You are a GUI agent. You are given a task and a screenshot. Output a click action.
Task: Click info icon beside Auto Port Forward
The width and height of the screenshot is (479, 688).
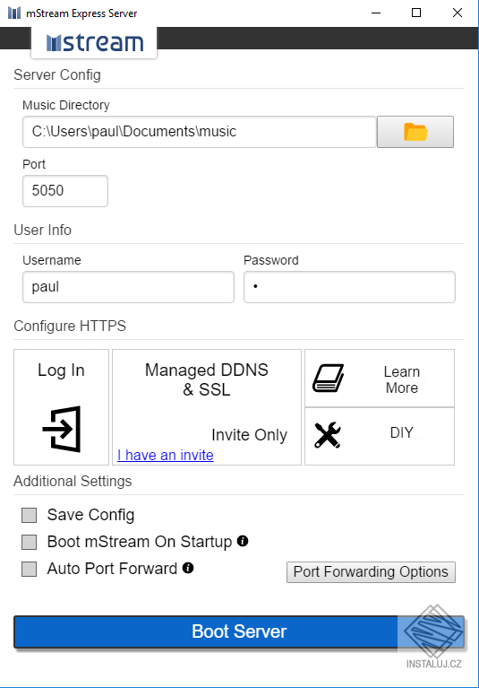click(188, 568)
